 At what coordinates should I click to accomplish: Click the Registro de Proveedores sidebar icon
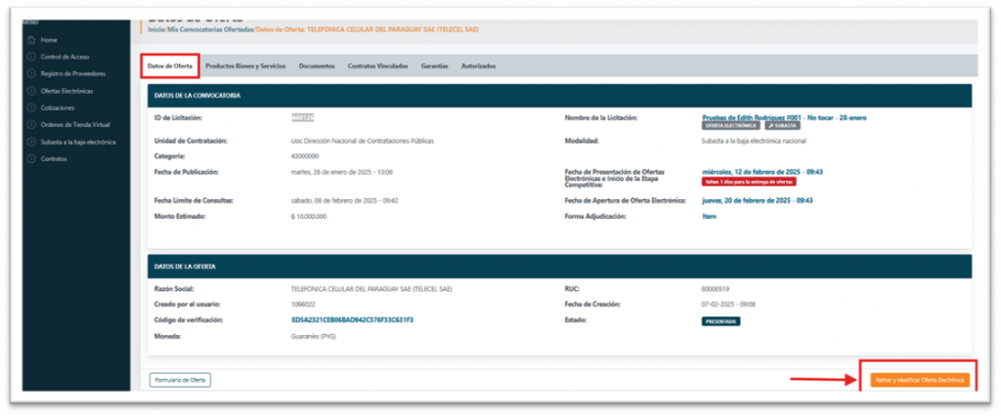(31, 73)
